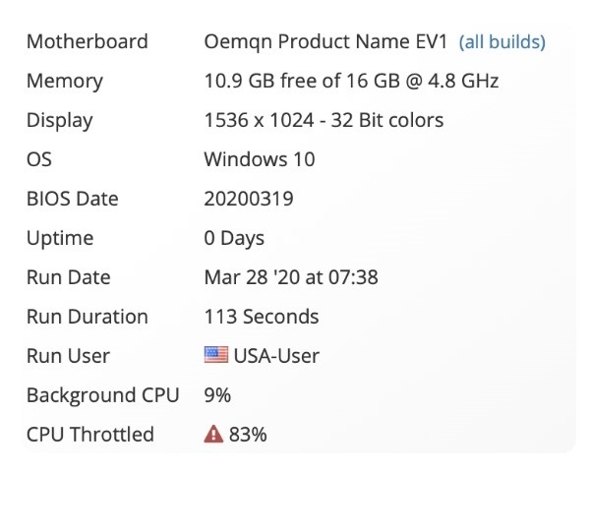Click the 83% throttled value
This screenshot has height=532, width=590.
(247, 435)
